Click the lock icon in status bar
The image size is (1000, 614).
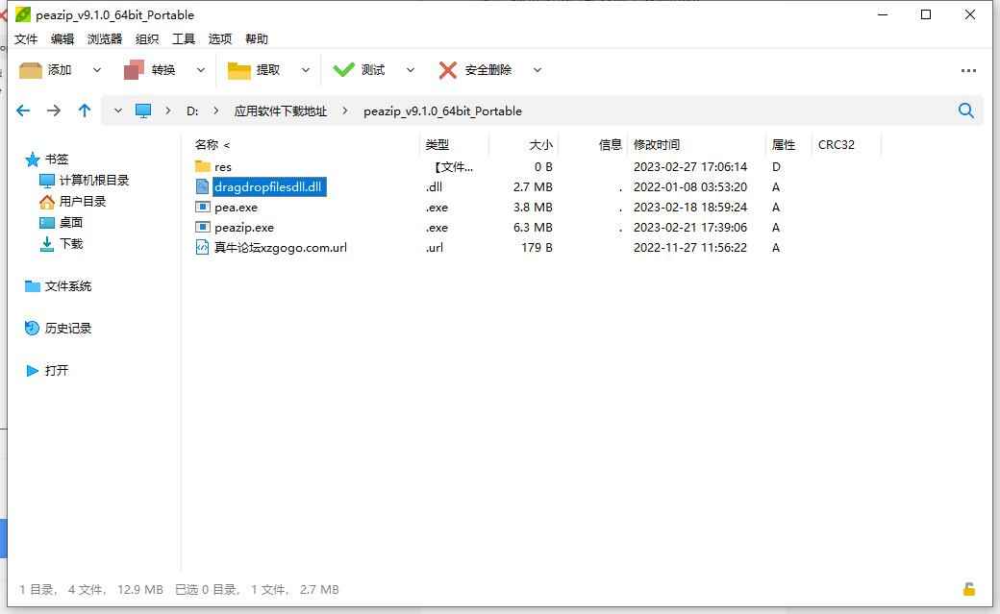click(x=967, y=588)
